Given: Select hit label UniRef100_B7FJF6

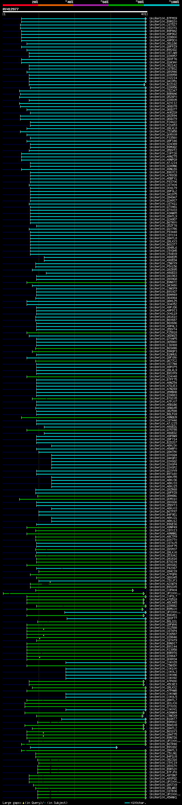Looking at the screenshot, I should pos(163,772).
